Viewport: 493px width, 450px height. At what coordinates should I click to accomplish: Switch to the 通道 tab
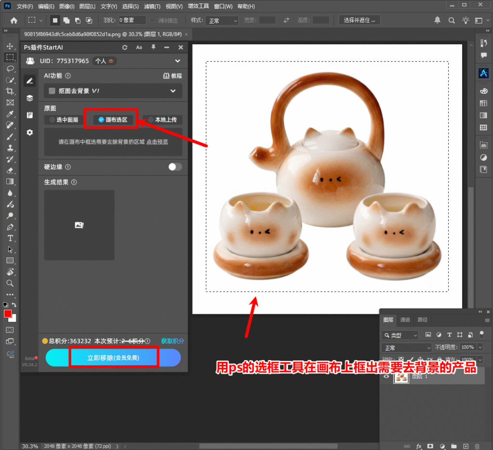[405, 320]
